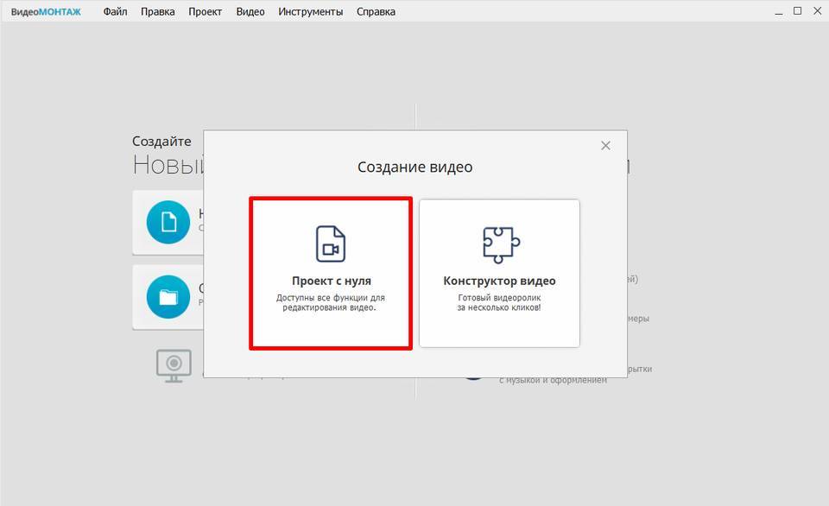The width and height of the screenshot is (829, 506).
Task: Open the Файл menu
Action: click(x=115, y=11)
